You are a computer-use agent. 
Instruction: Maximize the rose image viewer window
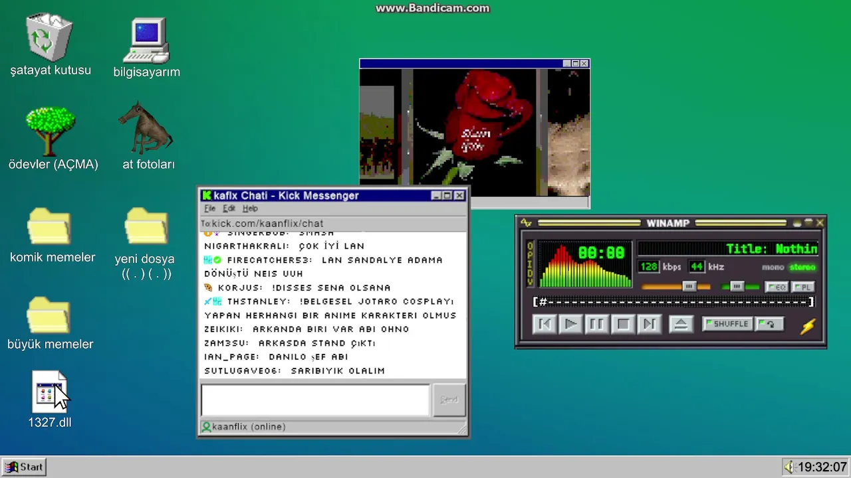(576, 64)
